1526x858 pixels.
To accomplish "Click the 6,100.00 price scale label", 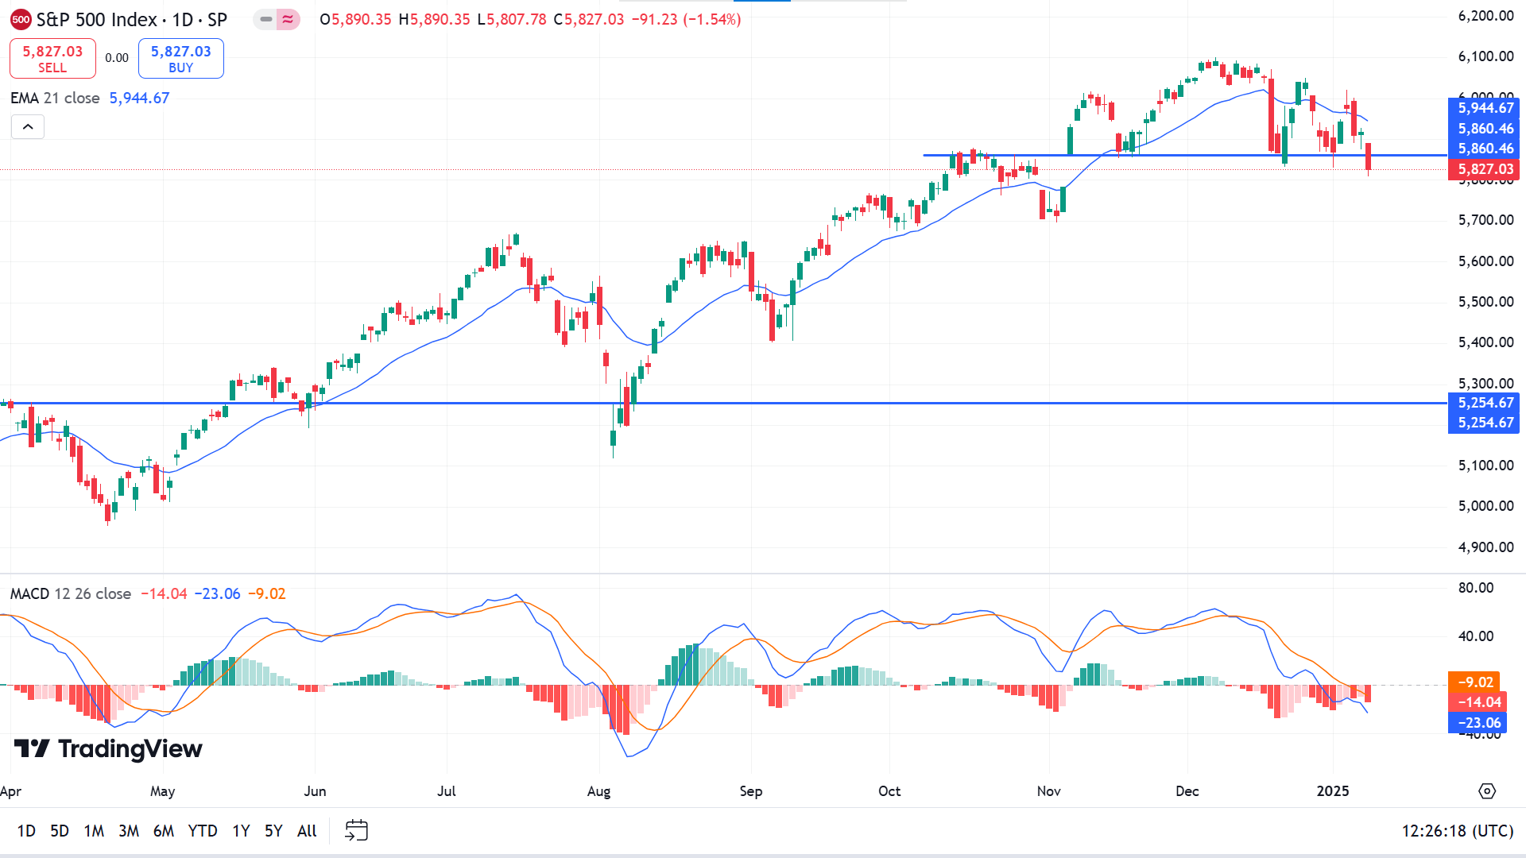I will click(x=1485, y=56).
